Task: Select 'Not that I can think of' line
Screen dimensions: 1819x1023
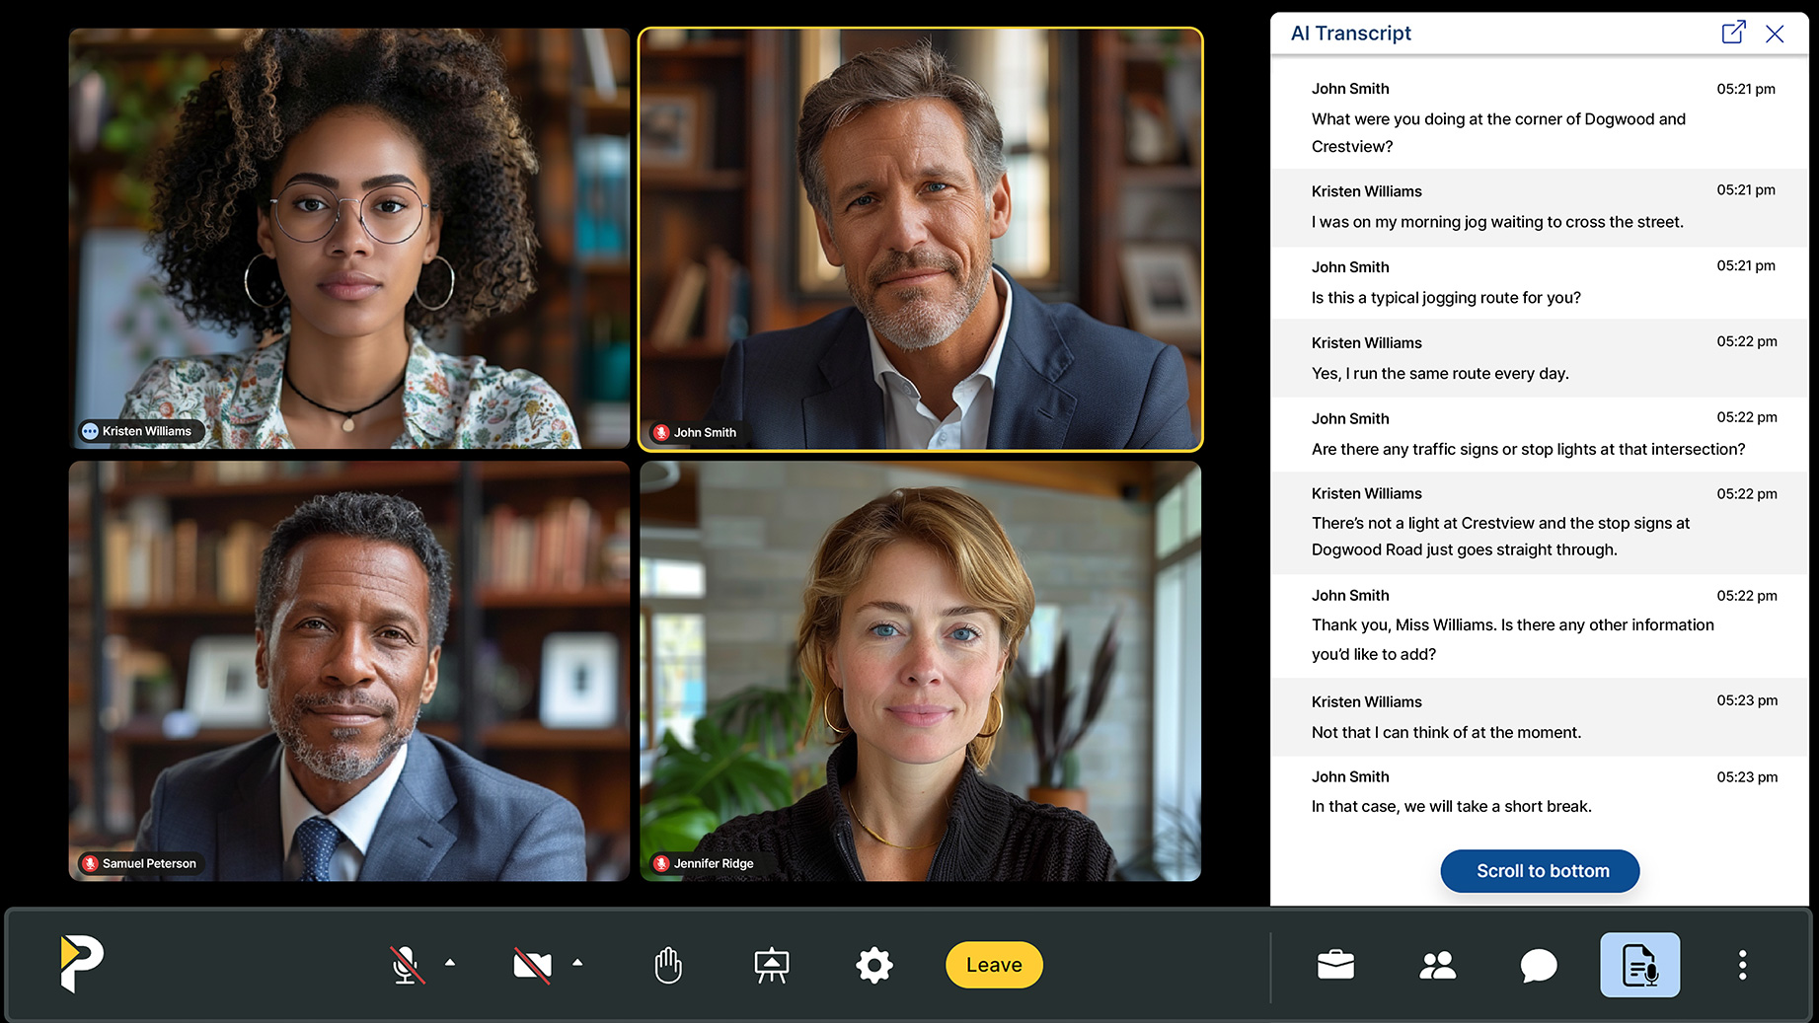Action: 1446,732
